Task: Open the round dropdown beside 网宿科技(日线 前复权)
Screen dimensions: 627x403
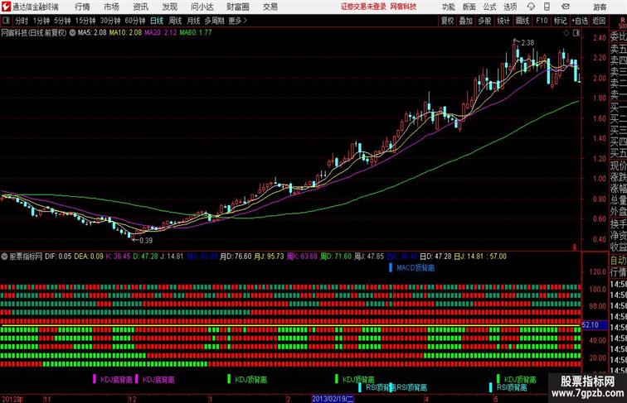Action: (72, 33)
